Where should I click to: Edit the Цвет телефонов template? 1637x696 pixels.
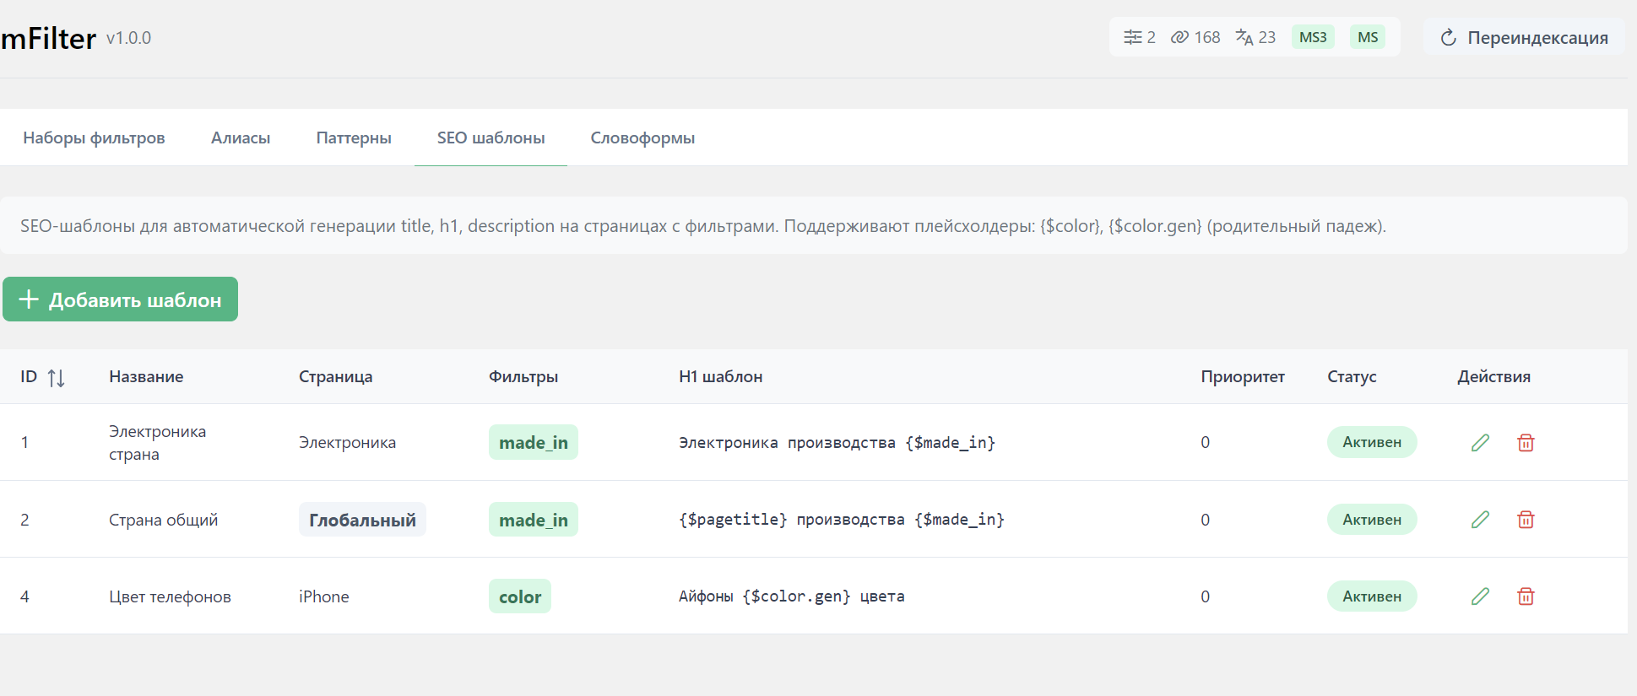(1480, 596)
